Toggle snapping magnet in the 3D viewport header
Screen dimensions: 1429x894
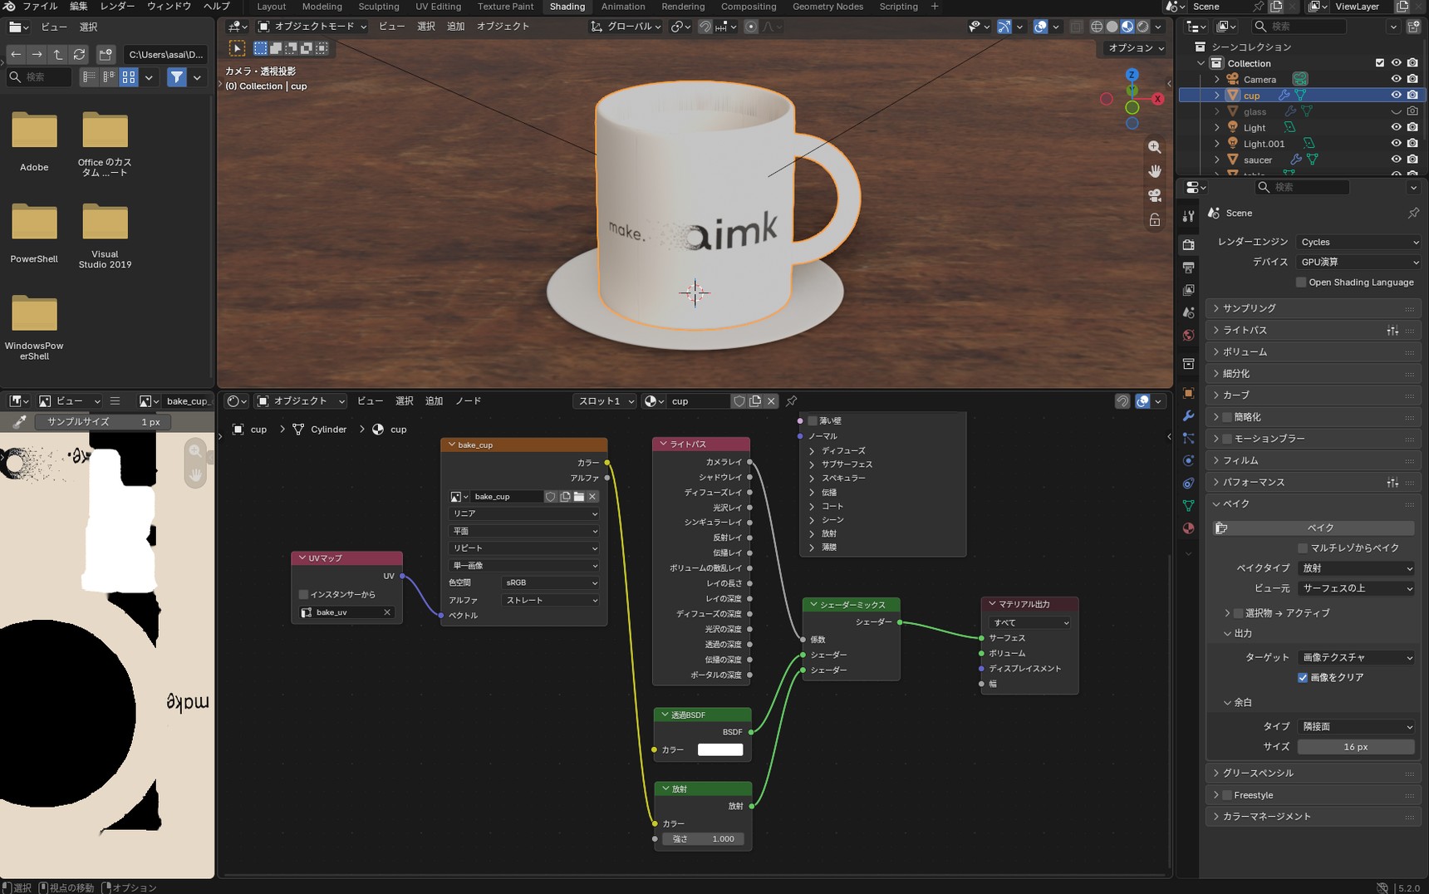click(x=705, y=27)
